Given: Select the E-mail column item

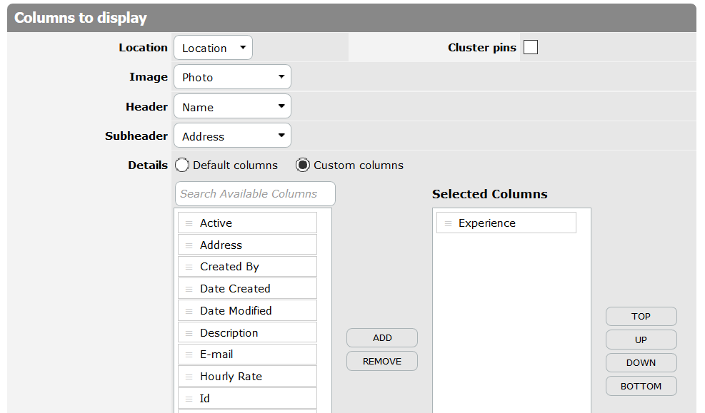Looking at the screenshot, I should tap(247, 355).
